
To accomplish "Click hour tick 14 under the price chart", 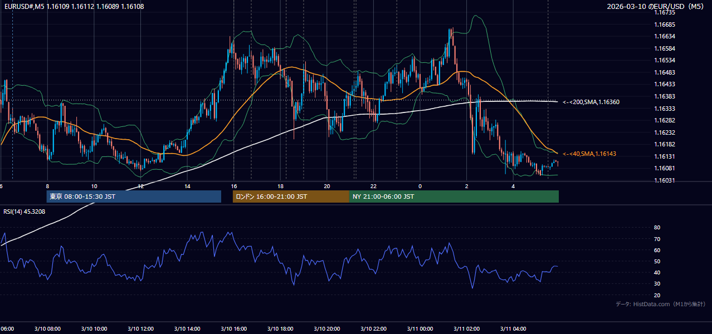I will [187, 186].
